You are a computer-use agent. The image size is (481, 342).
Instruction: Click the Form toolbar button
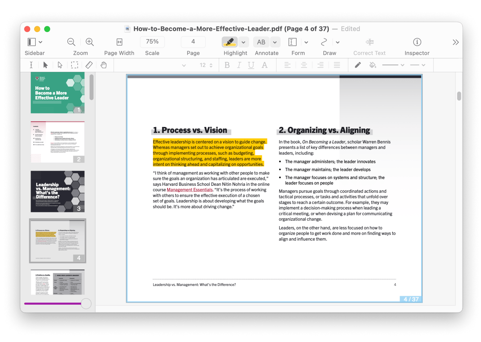292,42
